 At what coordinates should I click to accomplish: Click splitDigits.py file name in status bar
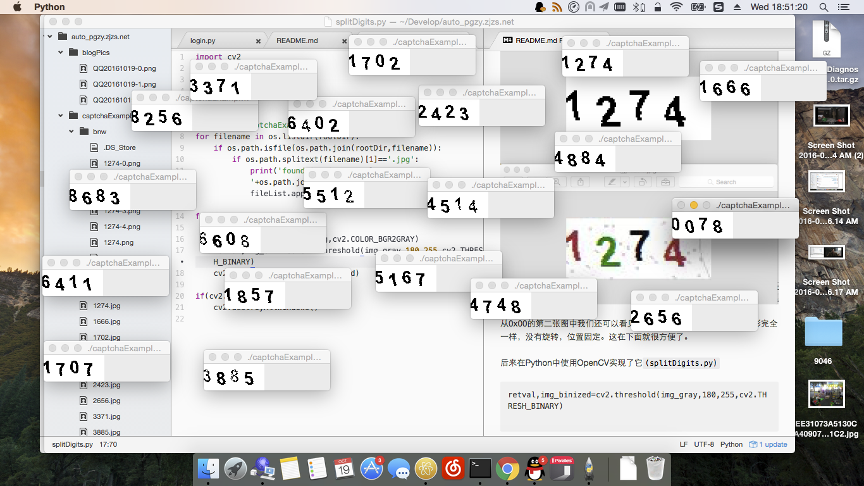tap(73, 444)
